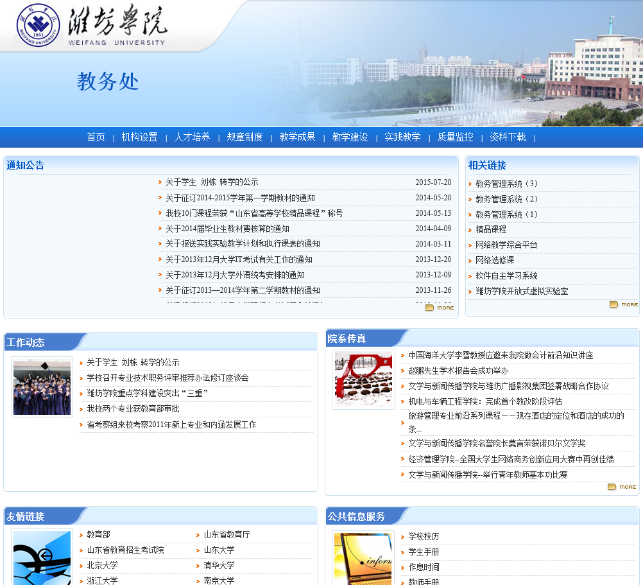Open 关于2013年12月大学外语统考安排的通知
The height and width of the screenshot is (585, 643).
pyautogui.click(x=235, y=275)
